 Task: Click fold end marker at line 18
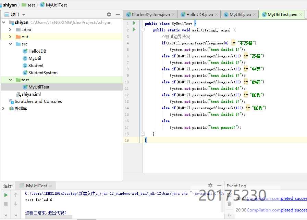pyautogui.click(x=143, y=134)
